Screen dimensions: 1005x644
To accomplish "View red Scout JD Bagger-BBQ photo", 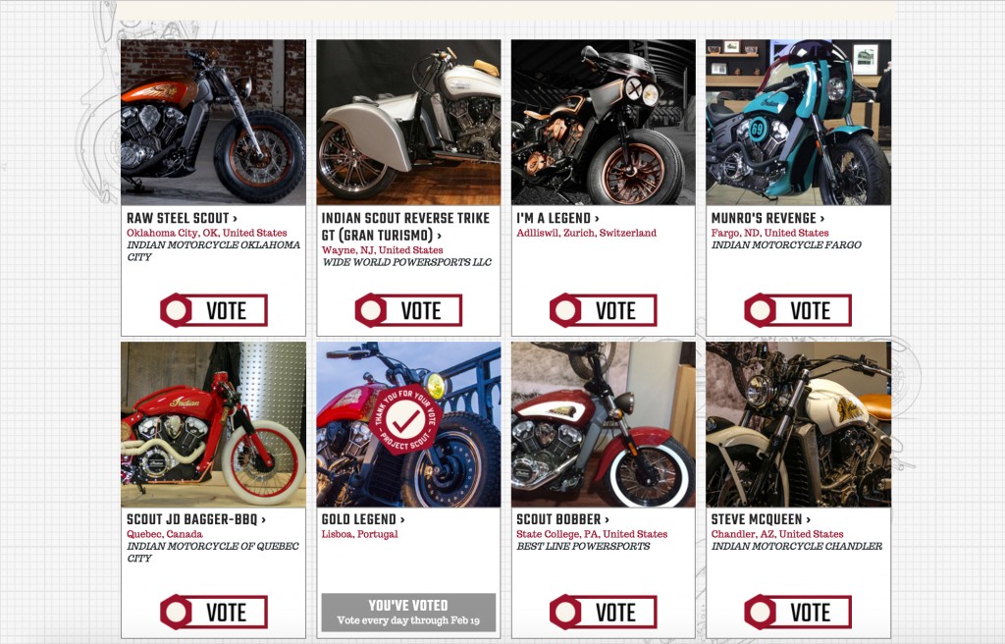I will (x=213, y=425).
